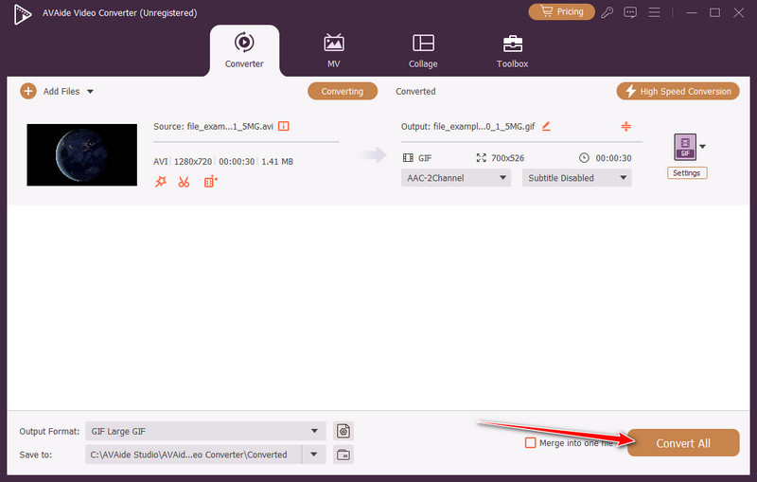Click output format settings icon at bottom
Viewport: 757px width, 482px height.
(x=343, y=431)
